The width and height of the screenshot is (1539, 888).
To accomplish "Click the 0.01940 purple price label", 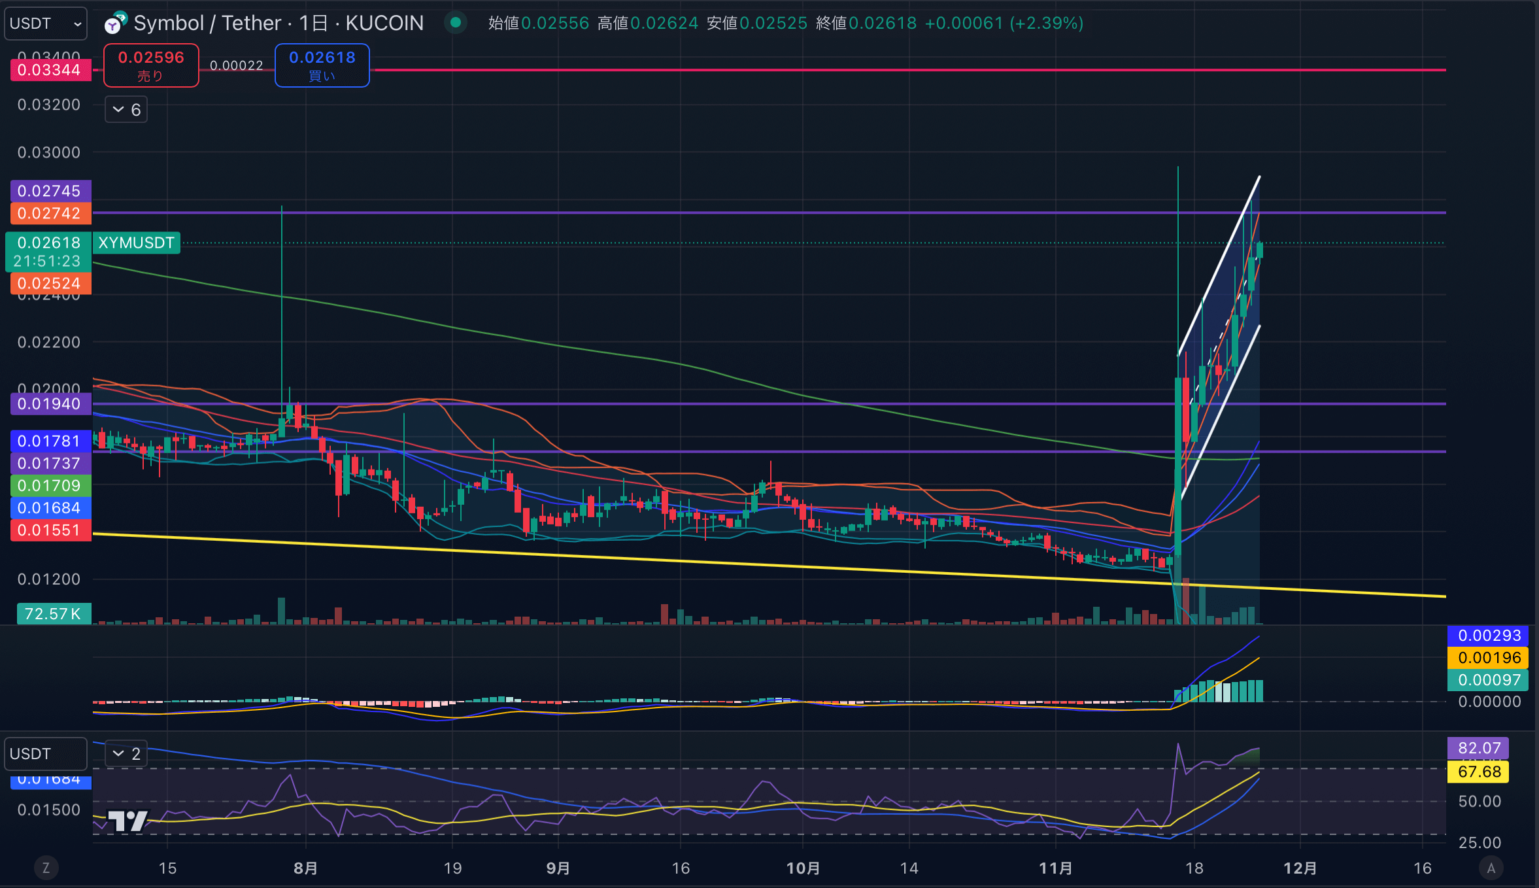I will [50, 403].
